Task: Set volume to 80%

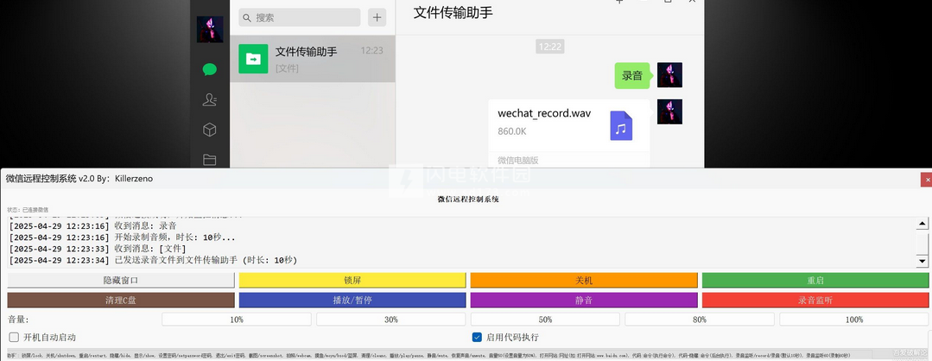Action: pyautogui.click(x=700, y=320)
